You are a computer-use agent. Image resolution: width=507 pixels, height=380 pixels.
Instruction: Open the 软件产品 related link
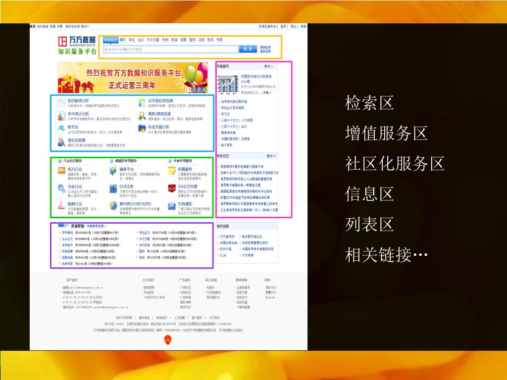pos(226,249)
